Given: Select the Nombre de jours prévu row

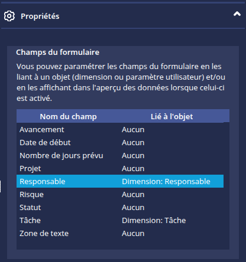Looking at the screenshot, I should (120, 156).
